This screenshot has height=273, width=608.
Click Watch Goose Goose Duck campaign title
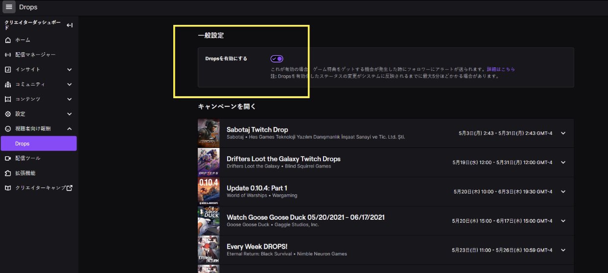pyautogui.click(x=305, y=217)
